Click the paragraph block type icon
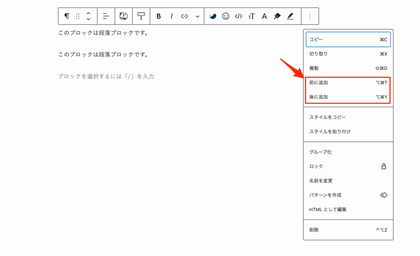Viewport: 420px width, 256px height. click(x=66, y=16)
